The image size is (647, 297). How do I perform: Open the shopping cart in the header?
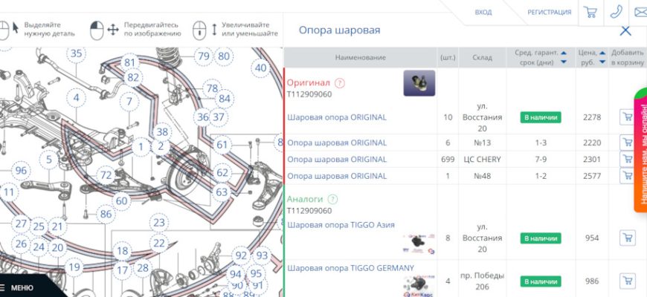coord(590,12)
